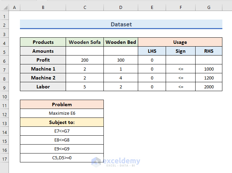The image size is (232, 173).
Task: Select RHS value 2000
Action: pyautogui.click(x=209, y=87)
